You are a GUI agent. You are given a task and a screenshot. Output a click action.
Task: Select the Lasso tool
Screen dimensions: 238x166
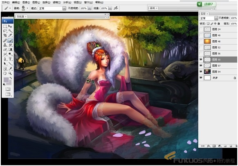(5, 31)
